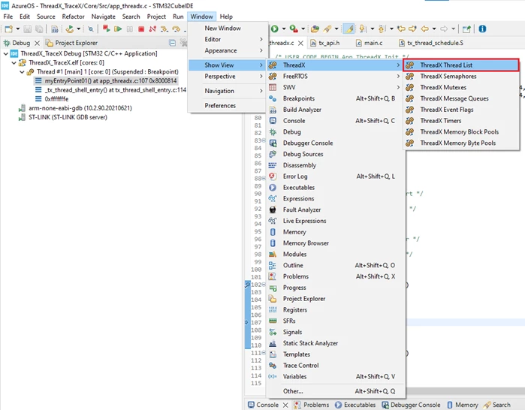Image resolution: width=525 pixels, height=410 pixels.
Task: Switch to the tx_api.h editor tab
Action: [x=324, y=43]
